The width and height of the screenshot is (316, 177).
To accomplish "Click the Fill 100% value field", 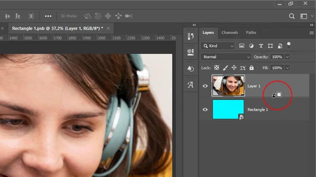I will (x=277, y=68).
